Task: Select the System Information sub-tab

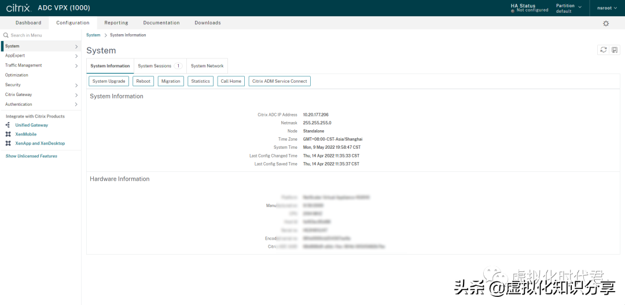Action: (x=110, y=66)
